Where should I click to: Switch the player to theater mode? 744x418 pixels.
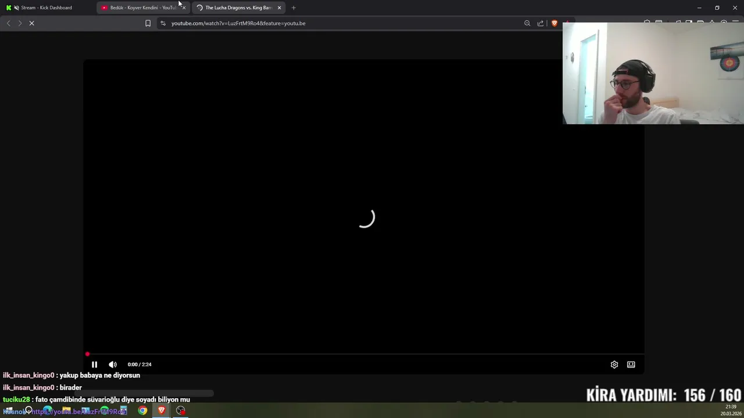(x=631, y=365)
